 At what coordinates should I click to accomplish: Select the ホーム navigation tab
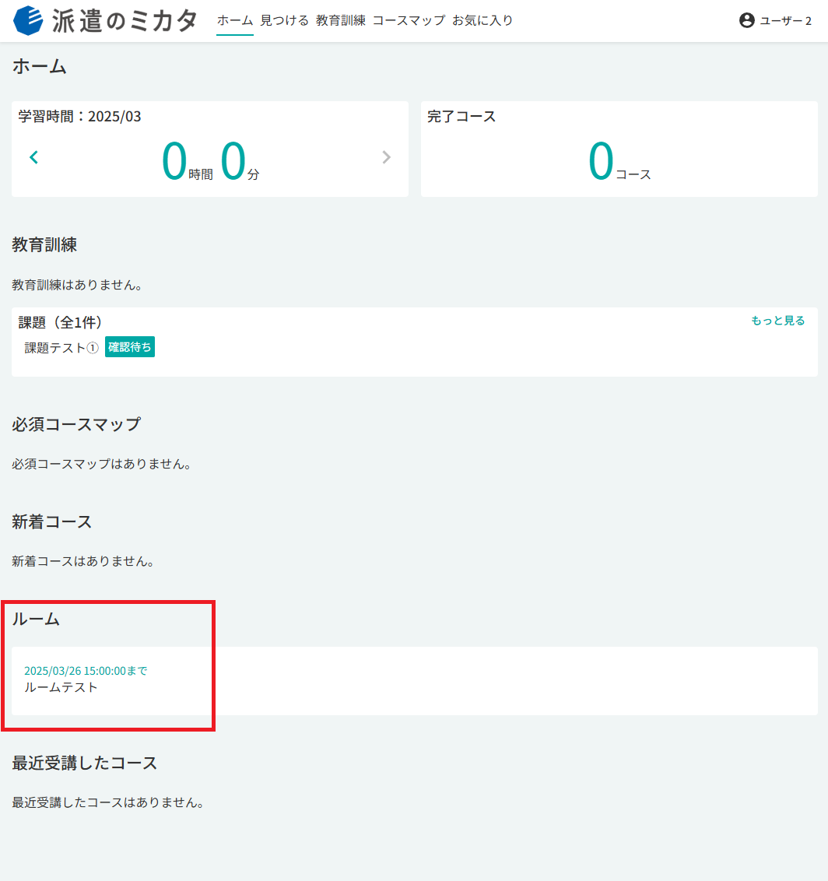(x=235, y=20)
